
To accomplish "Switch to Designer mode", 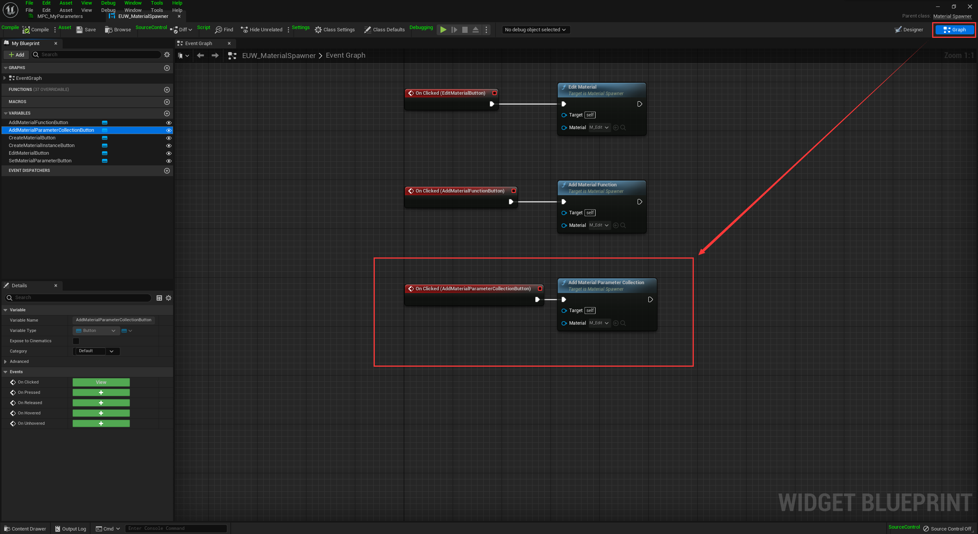I will [908, 30].
